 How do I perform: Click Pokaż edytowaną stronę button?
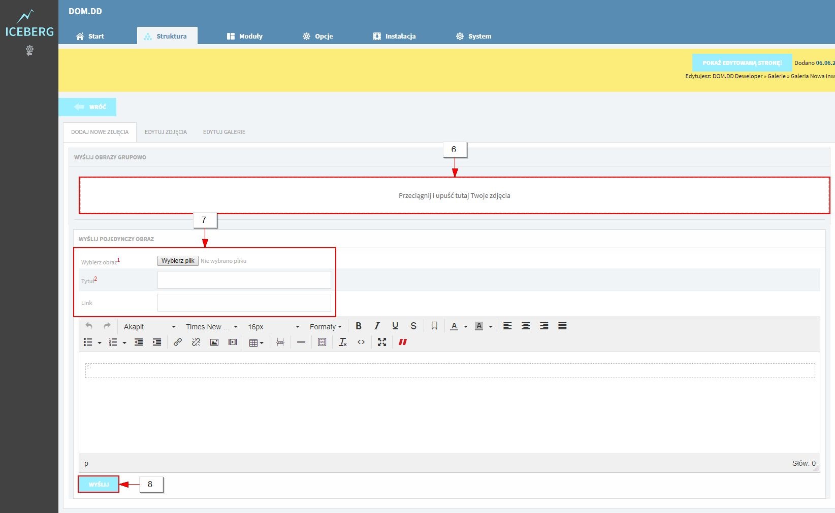click(x=742, y=63)
